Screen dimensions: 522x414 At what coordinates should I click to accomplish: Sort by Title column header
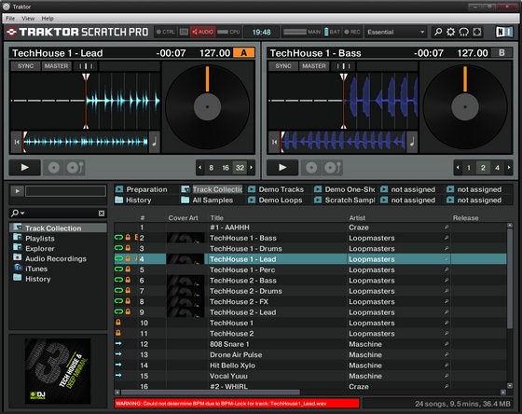tap(216, 218)
